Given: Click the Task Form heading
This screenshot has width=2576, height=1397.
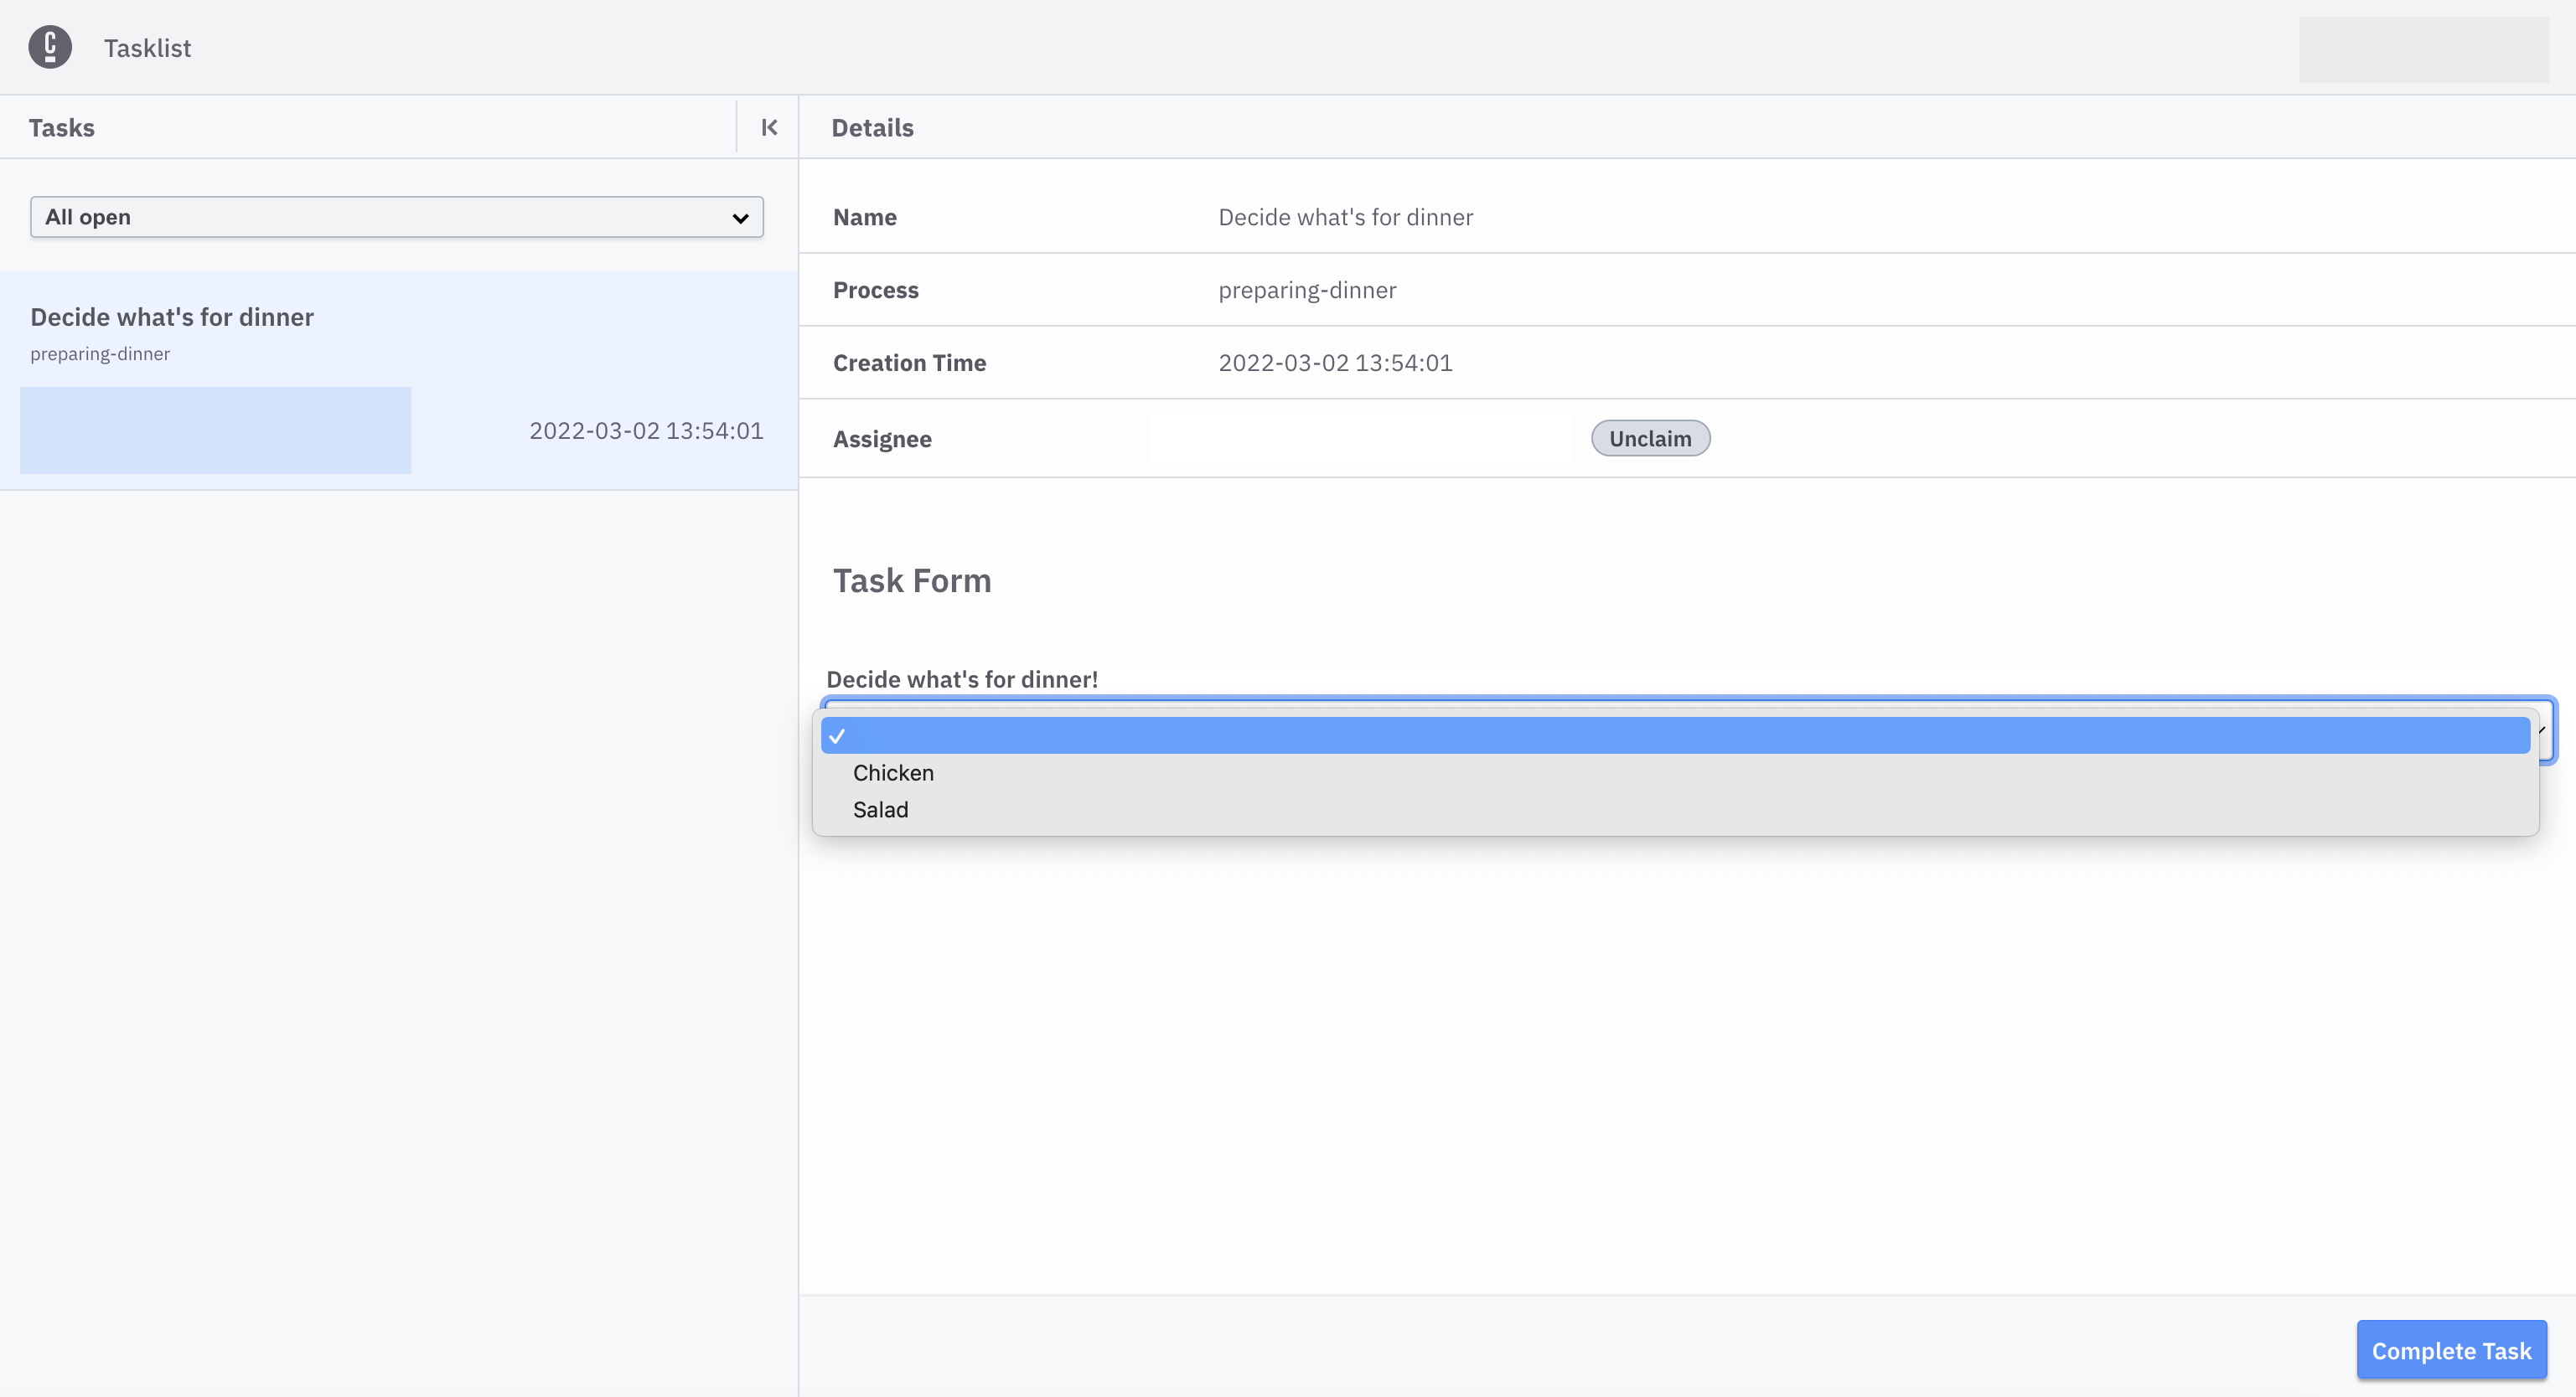Looking at the screenshot, I should 911,580.
